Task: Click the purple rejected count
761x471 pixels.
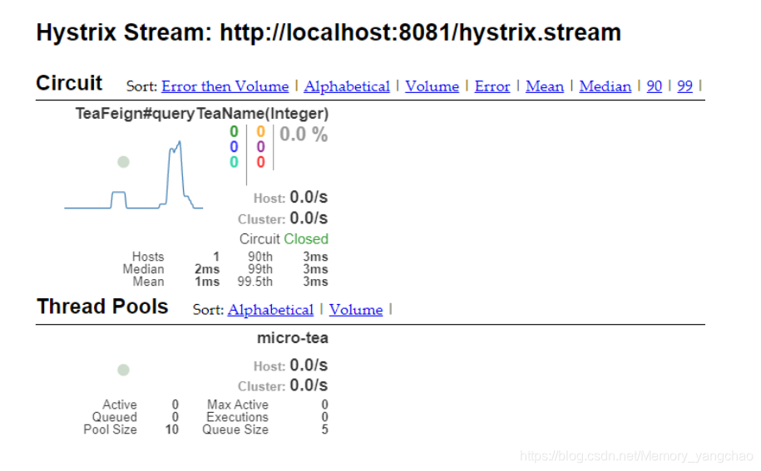Action: [260, 147]
